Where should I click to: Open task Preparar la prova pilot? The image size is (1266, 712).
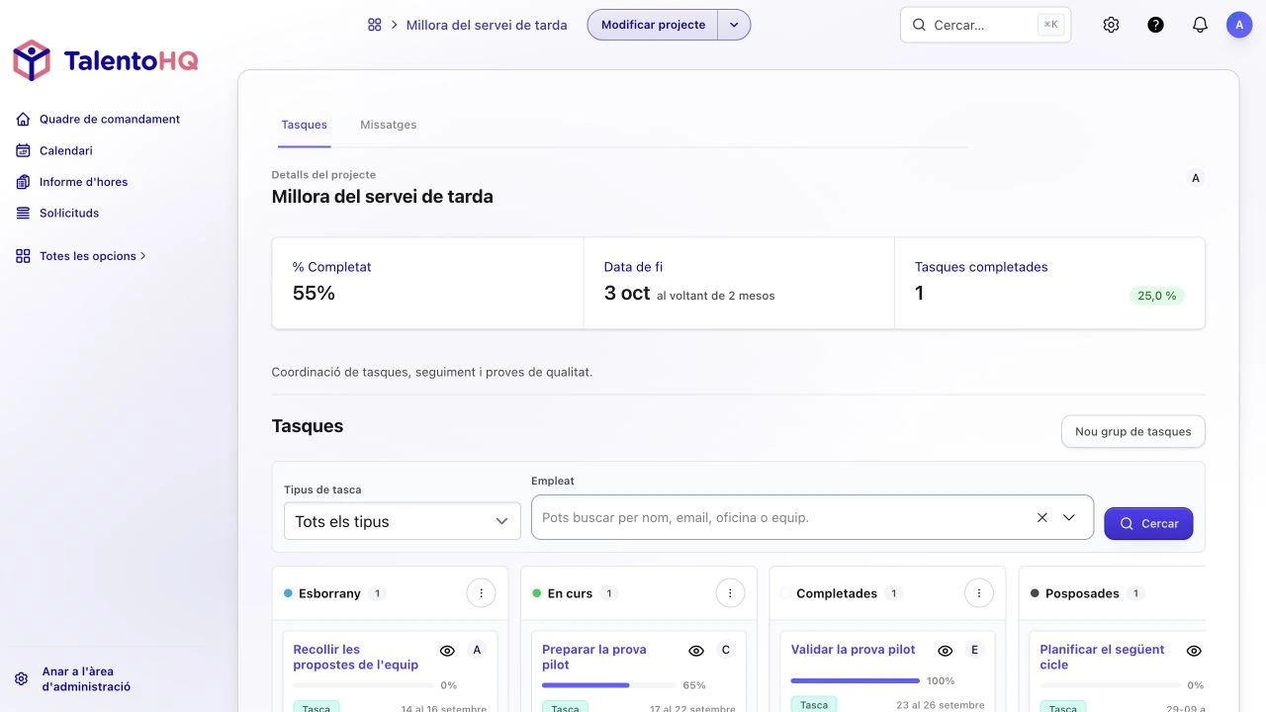(594, 657)
